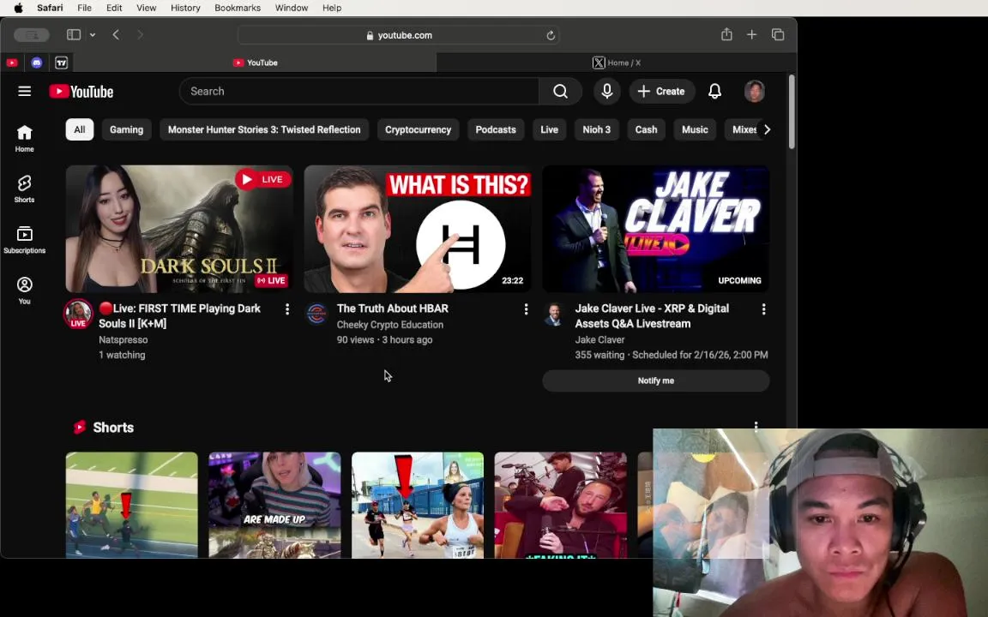988x617 pixels.
Task: Open options for Jake Claver Live video
Action: [x=763, y=309]
